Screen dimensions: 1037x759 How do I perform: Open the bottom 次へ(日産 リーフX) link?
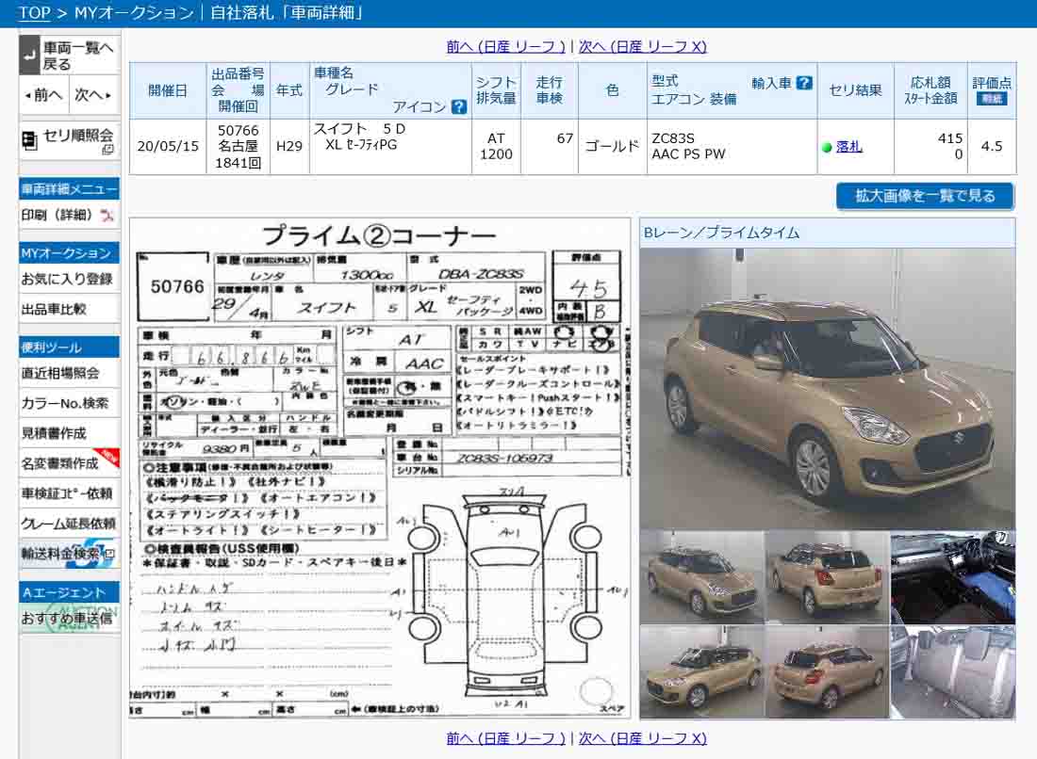point(642,738)
